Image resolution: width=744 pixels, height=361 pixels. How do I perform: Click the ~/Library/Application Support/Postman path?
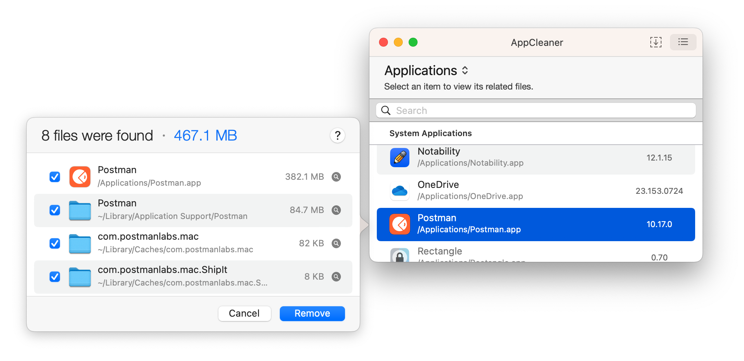coord(172,216)
